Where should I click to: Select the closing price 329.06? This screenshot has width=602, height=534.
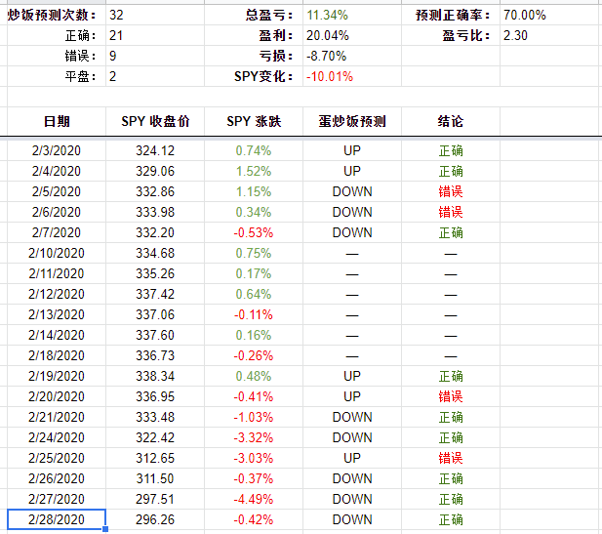155,171
